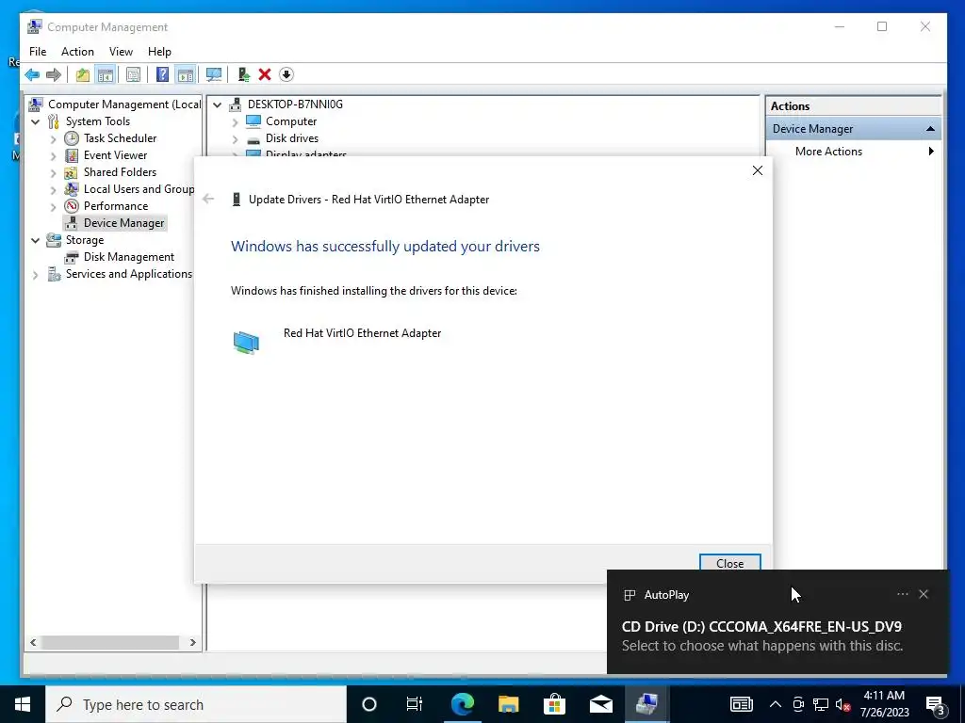
Task: Click the gray Forward arrow in toolbar
Action: (x=54, y=75)
